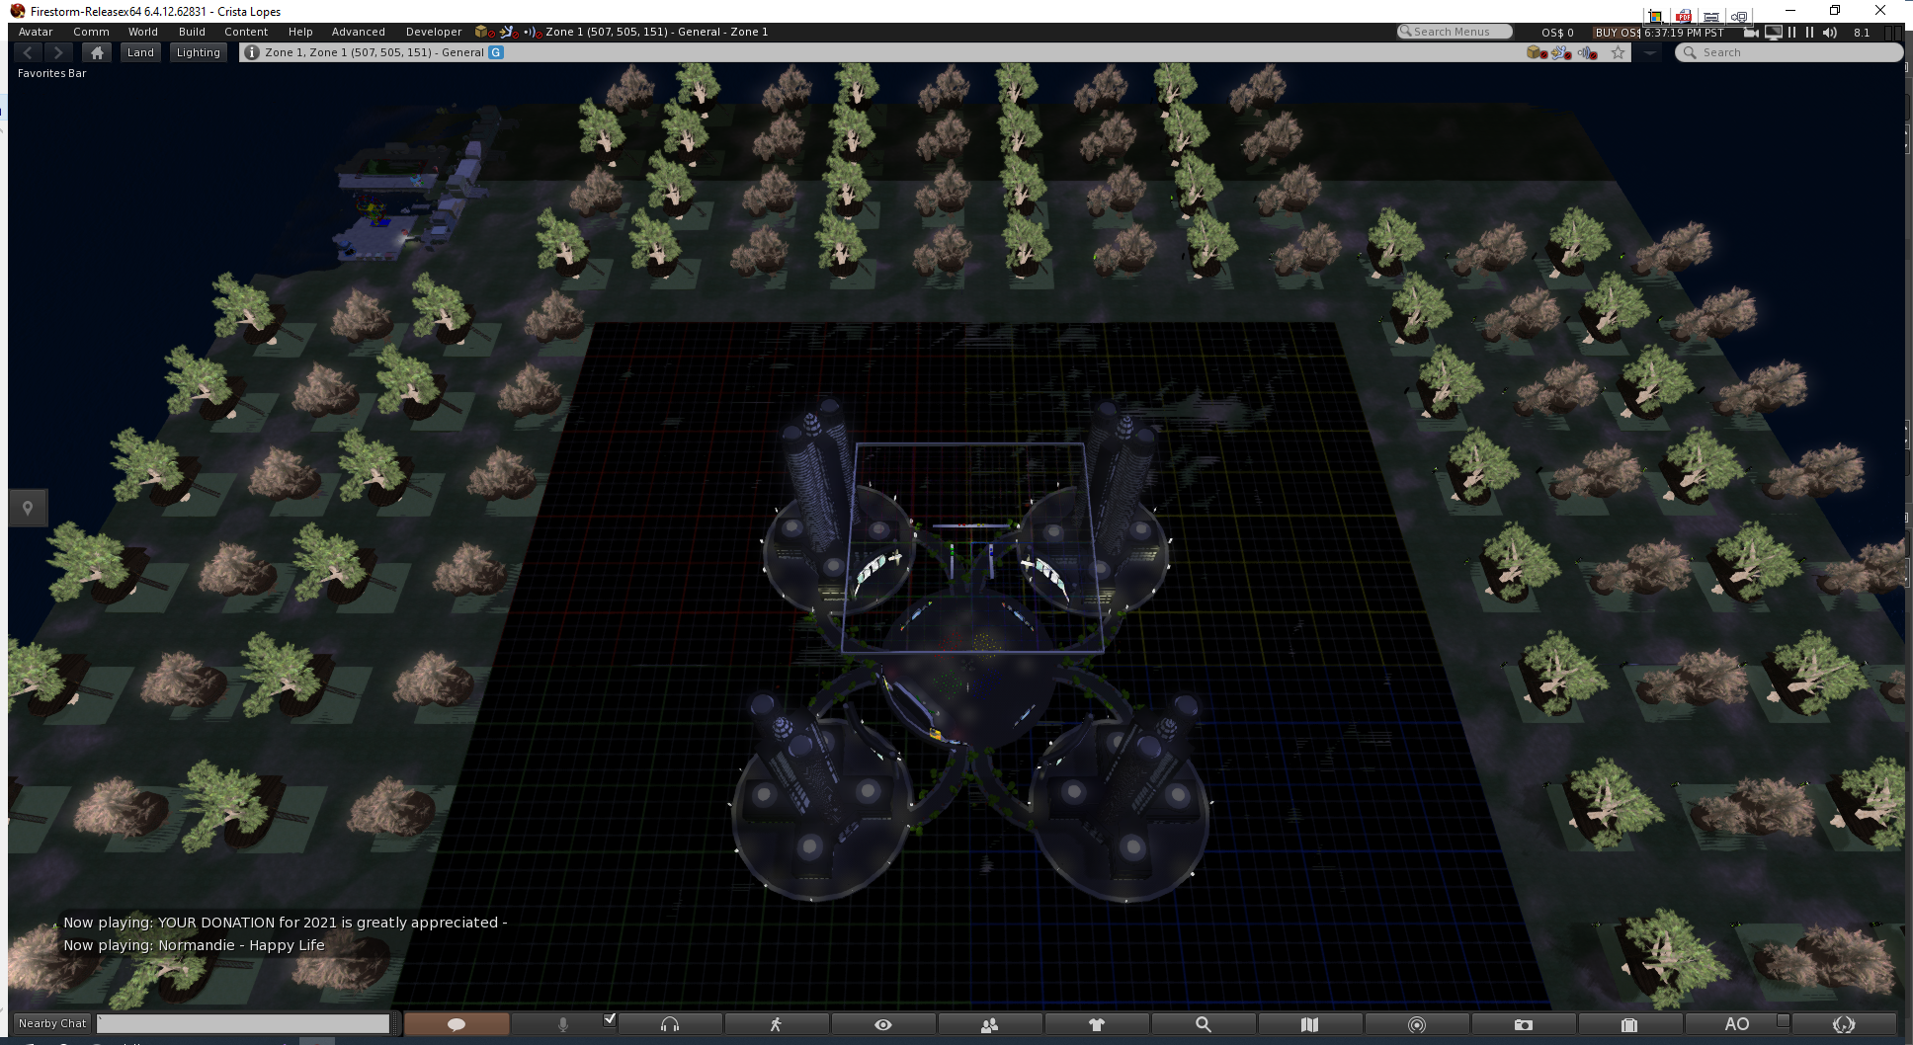Open the People panel button
This screenshot has height=1045, width=1913.
[x=990, y=1024]
